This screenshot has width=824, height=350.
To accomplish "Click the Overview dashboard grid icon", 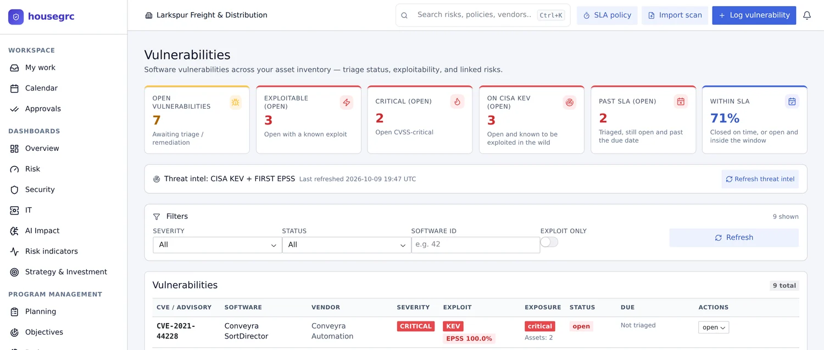I will 15,149.
